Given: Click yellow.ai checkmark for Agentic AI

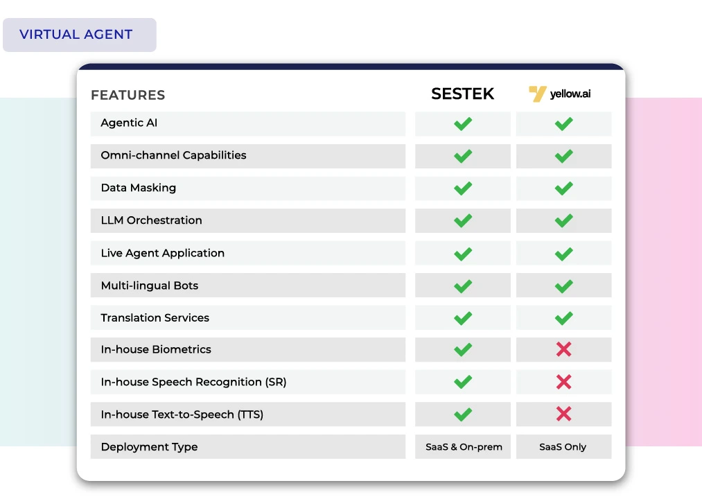Looking at the screenshot, I should [x=563, y=123].
